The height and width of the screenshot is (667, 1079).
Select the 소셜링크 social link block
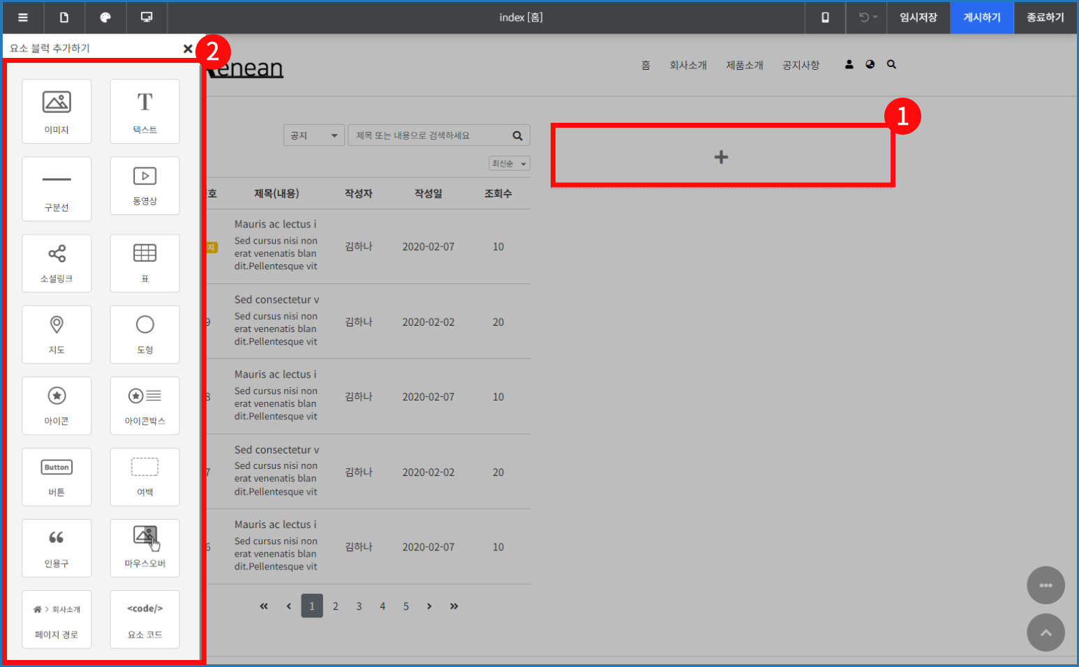57,263
